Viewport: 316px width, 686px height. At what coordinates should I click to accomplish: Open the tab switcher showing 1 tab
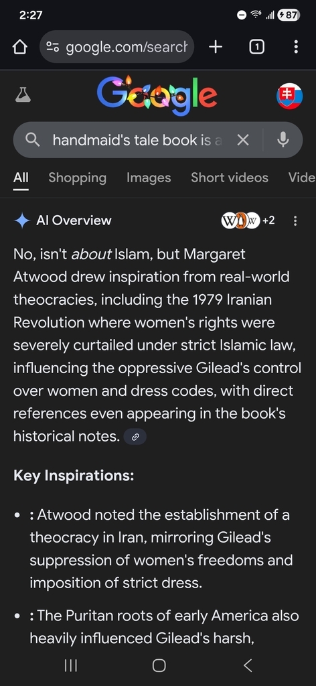tap(256, 47)
